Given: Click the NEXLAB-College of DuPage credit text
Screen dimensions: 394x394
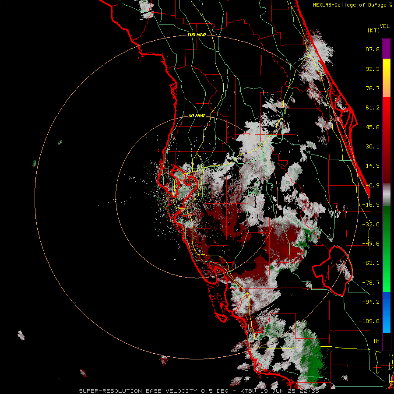Looking at the screenshot, I should pyautogui.click(x=352, y=5).
